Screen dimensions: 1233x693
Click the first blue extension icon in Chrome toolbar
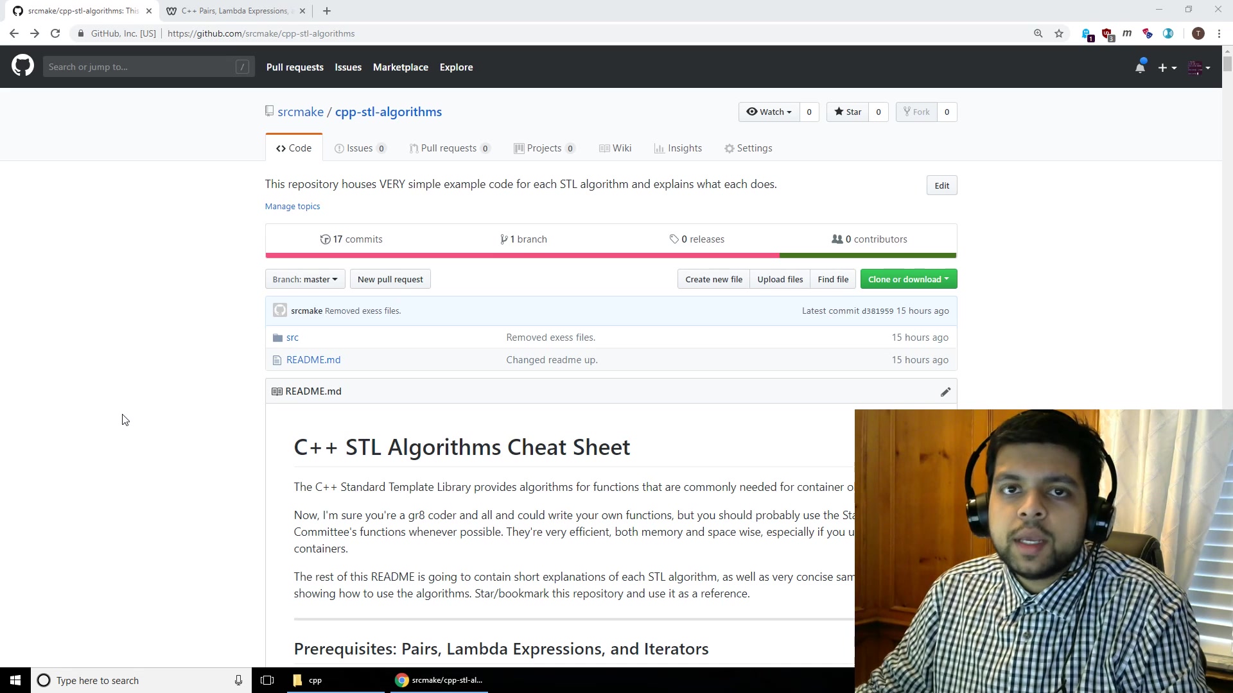[1087, 35]
